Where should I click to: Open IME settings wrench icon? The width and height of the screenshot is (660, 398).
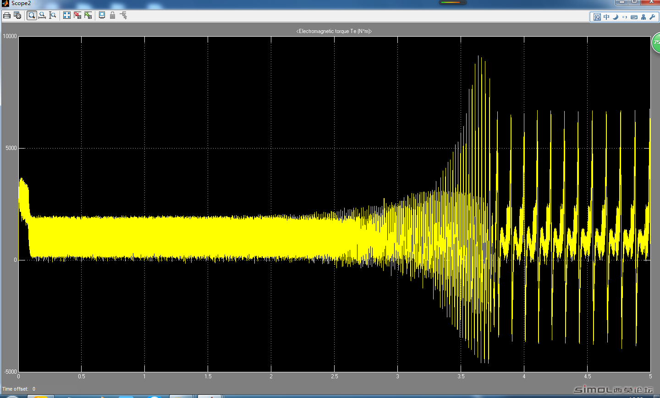tap(652, 17)
